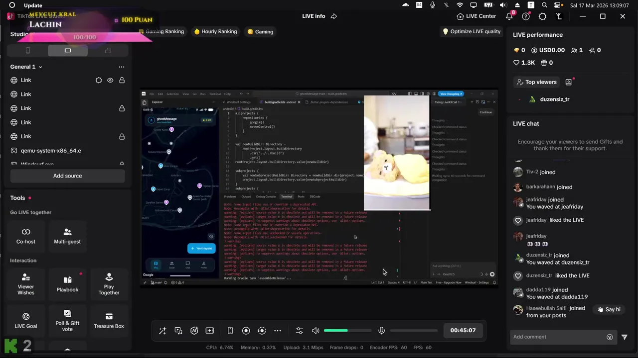Open Poll & Gift vote

tap(67, 321)
